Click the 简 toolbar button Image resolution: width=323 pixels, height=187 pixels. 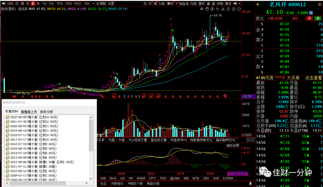[155, 4]
